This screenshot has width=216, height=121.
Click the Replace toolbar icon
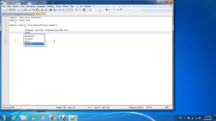pyautogui.click(x=54, y=10)
